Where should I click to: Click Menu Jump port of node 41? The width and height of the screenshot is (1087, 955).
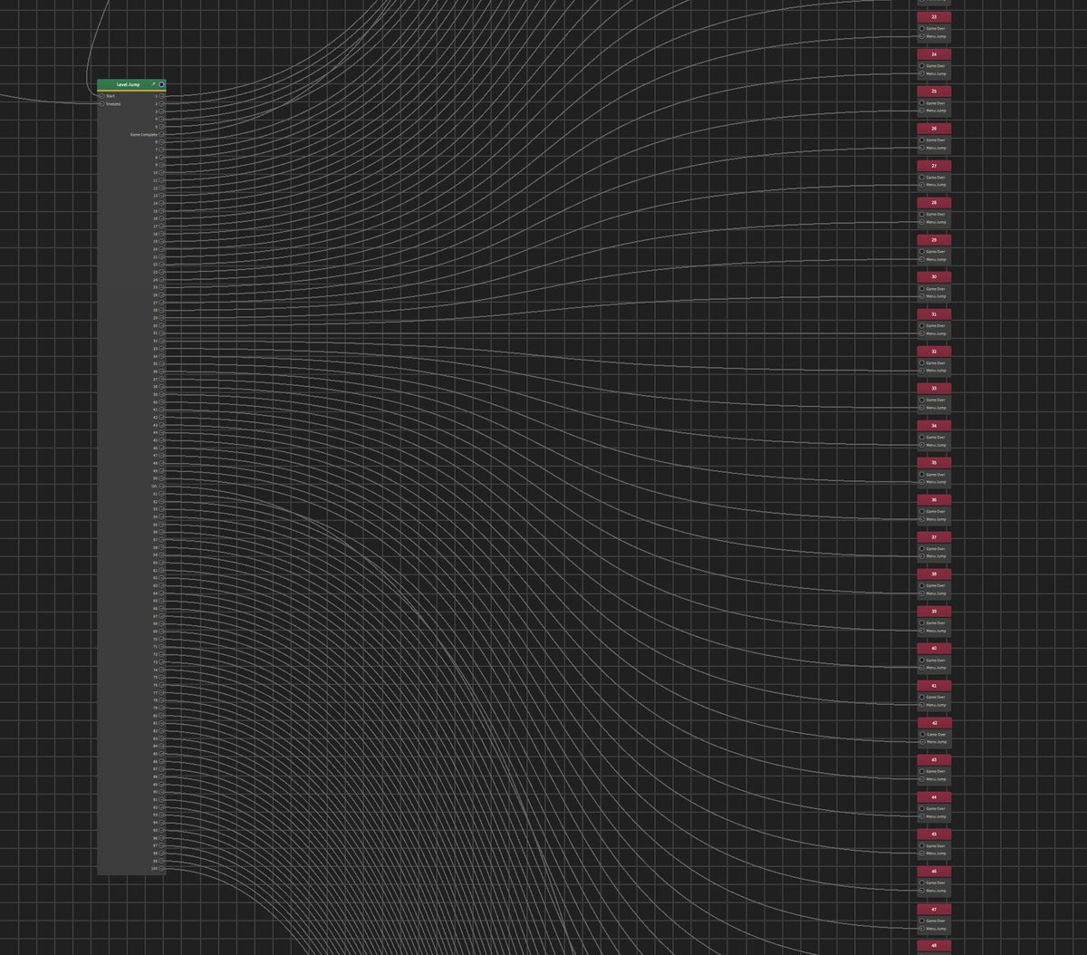click(x=922, y=705)
